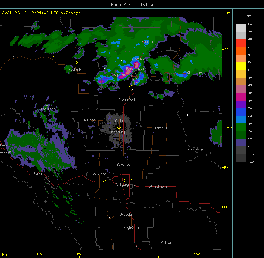Click the magenta 39 dBZ legend swatch
Screen dimensions: 264x258
coord(241,97)
